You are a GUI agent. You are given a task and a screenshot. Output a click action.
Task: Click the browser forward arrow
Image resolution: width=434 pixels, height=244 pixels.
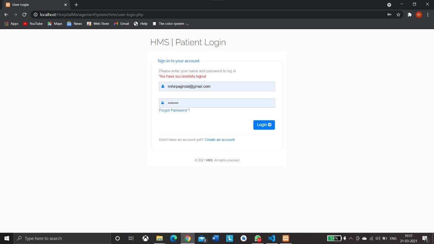[x=15, y=15]
